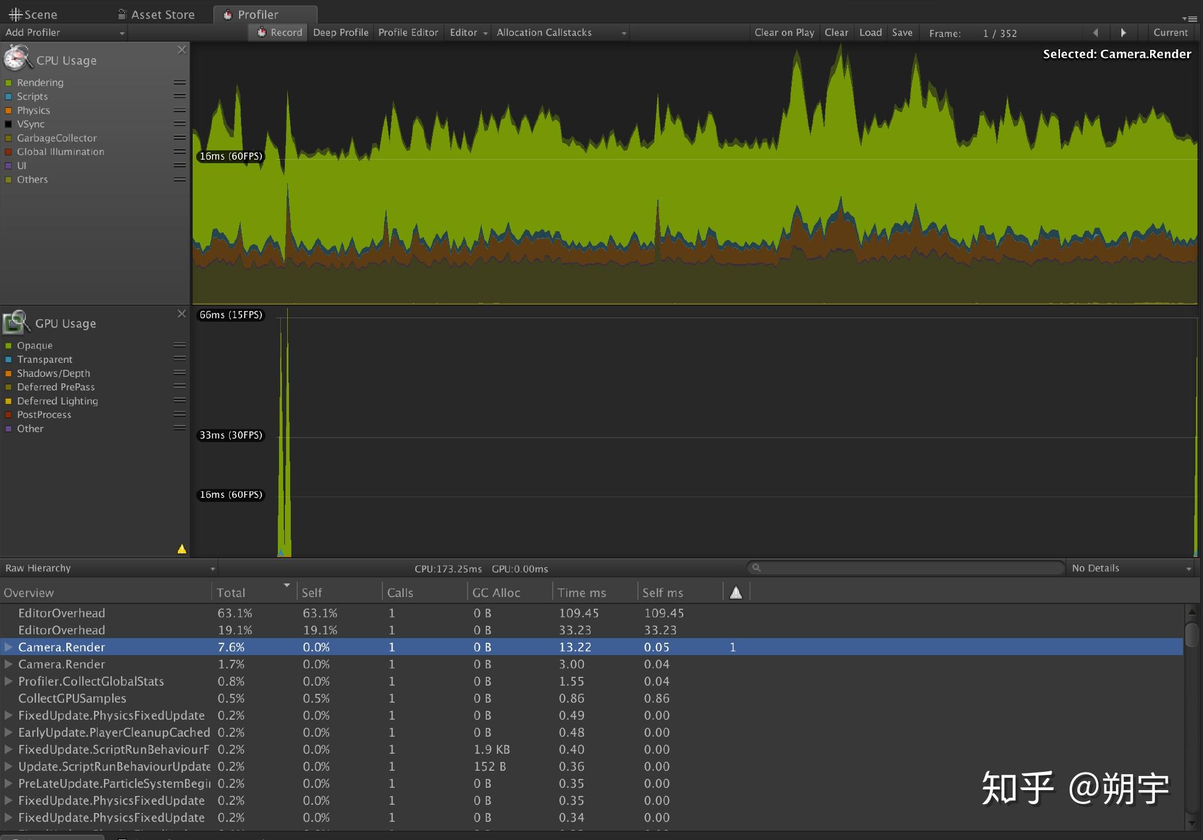Close the CPU Usage profiler module
1203x840 pixels.
pos(182,50)
